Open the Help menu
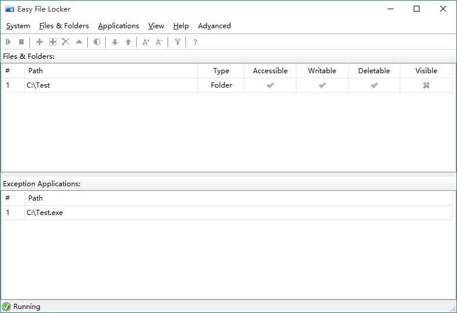This screenshot has height=313, width=457. (x=181, y=26)
